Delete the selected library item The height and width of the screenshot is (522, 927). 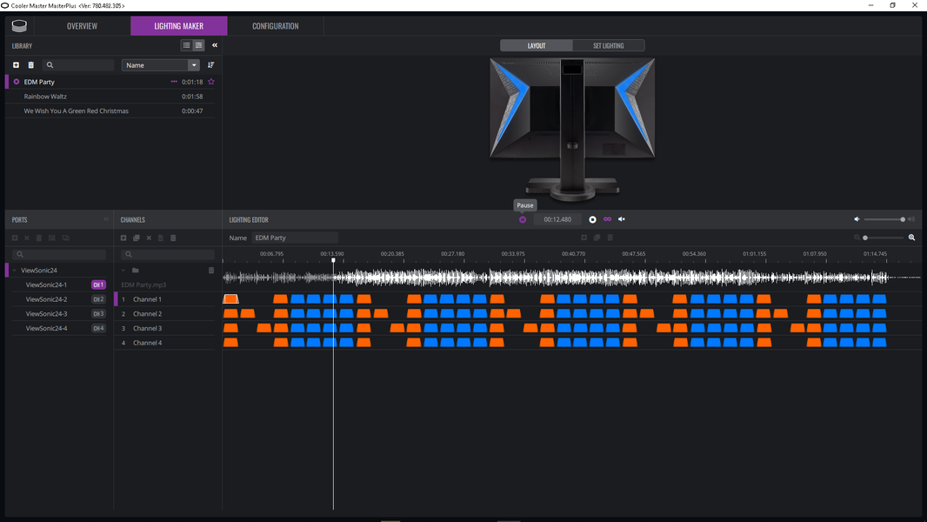pos(30,65)
